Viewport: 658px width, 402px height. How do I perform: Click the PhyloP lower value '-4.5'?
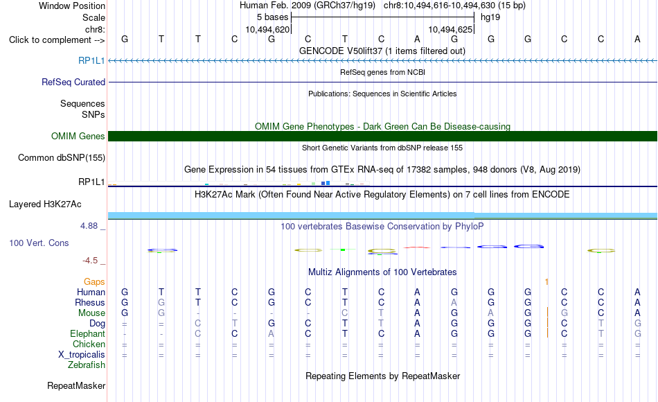[x=90, y=261]
